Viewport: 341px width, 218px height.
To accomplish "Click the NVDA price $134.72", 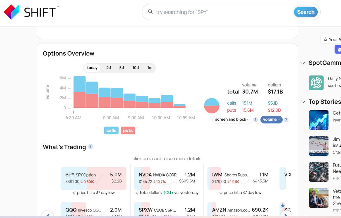I will pyautogui.click(x=145, y=181).
